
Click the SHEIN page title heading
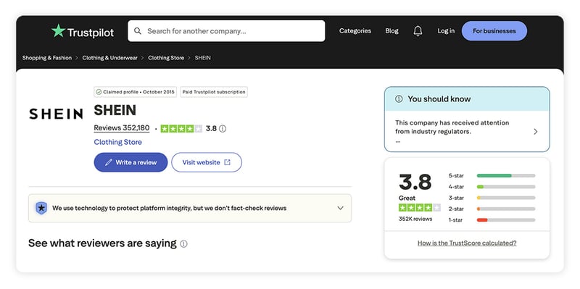(x=115, y=110)
